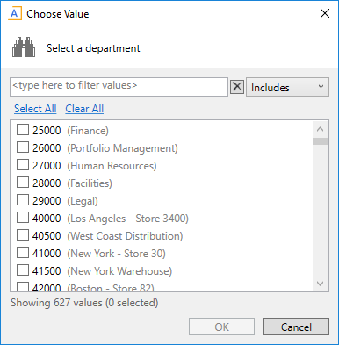The height and width of the screenshot is (345, 339).
Task: Enable the 28000 (Facilities) checkbox
Action: pyautogui.click(x=23, y=183)
